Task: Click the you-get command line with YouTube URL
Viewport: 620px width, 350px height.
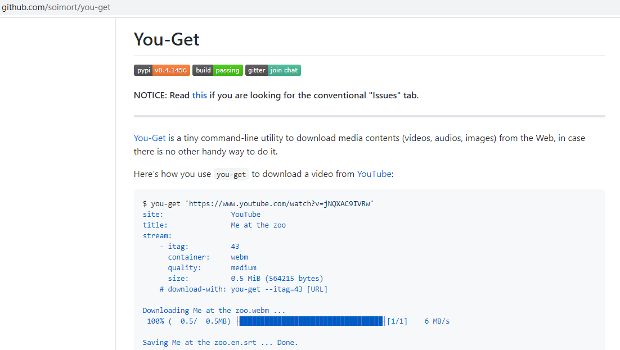Action: pos(258,204)
